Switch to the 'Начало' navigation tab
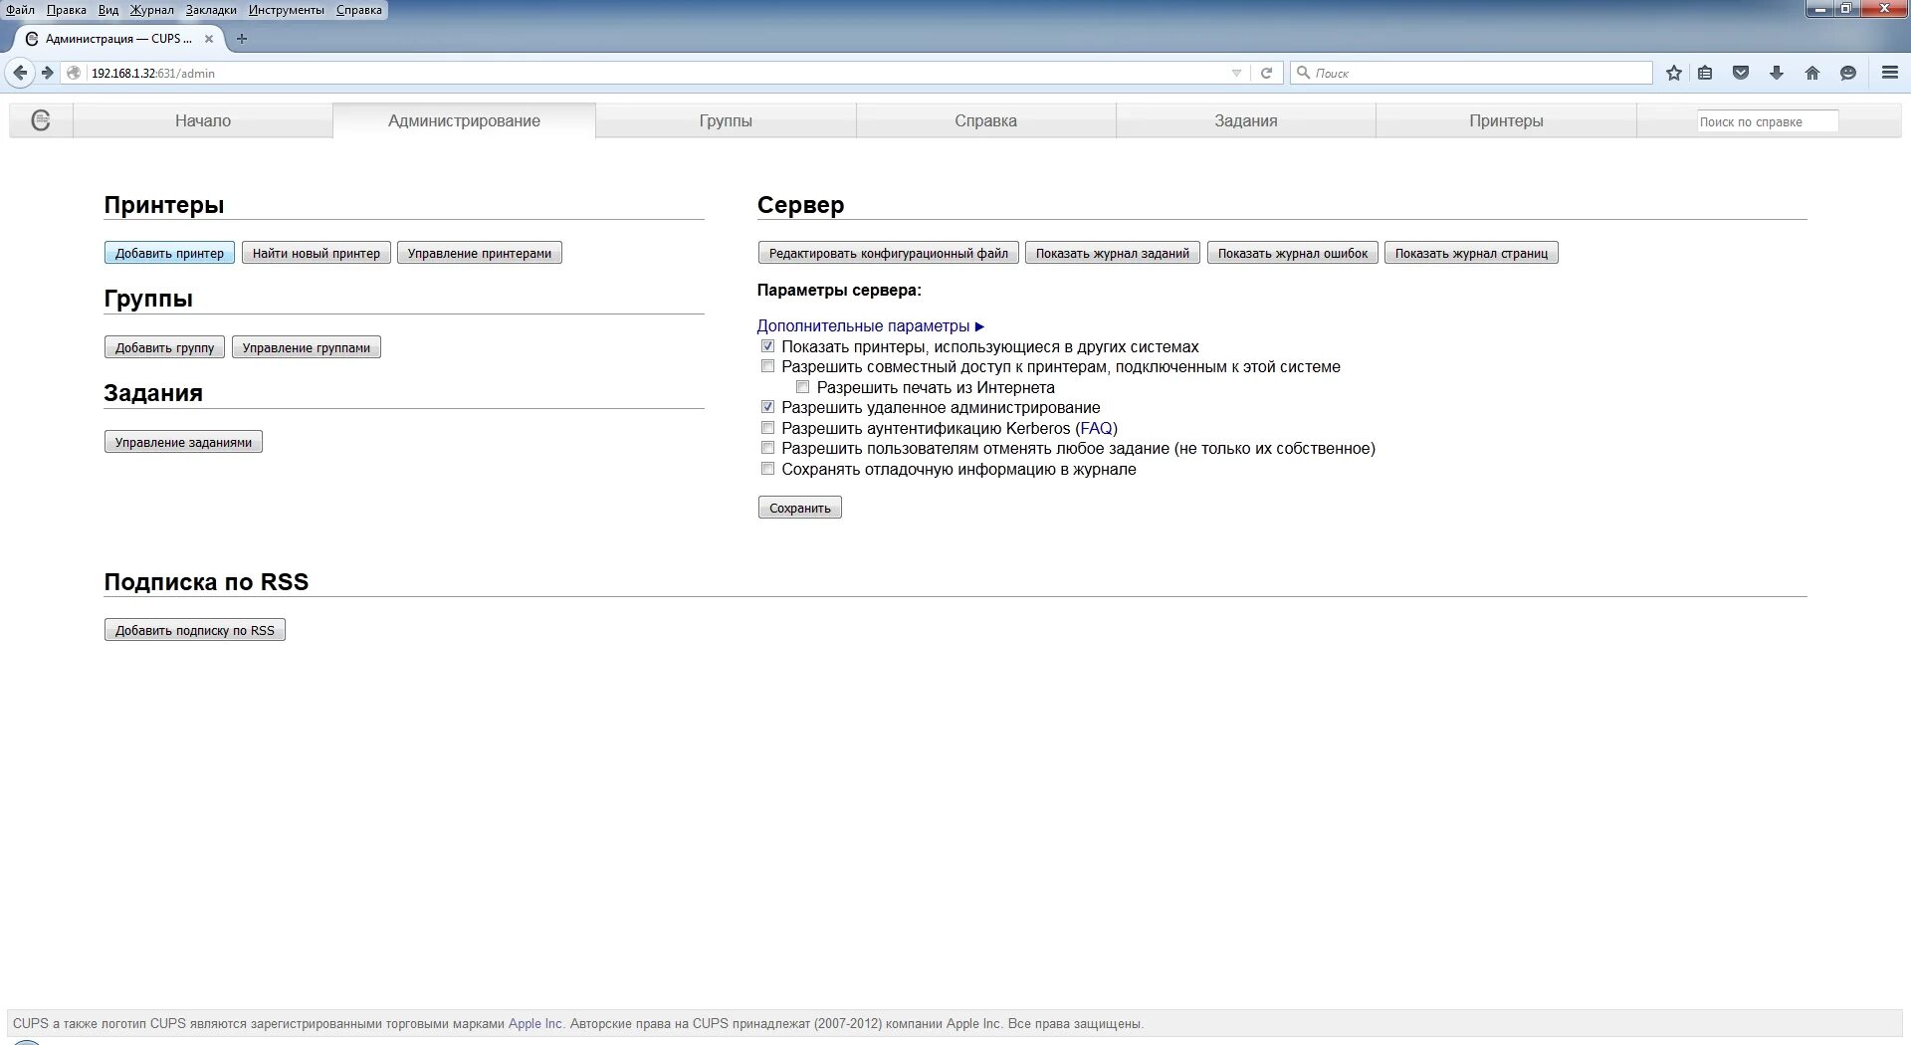Image resolution: width=1911 pixels, height=1045 pixels. [x=203, y=120]
